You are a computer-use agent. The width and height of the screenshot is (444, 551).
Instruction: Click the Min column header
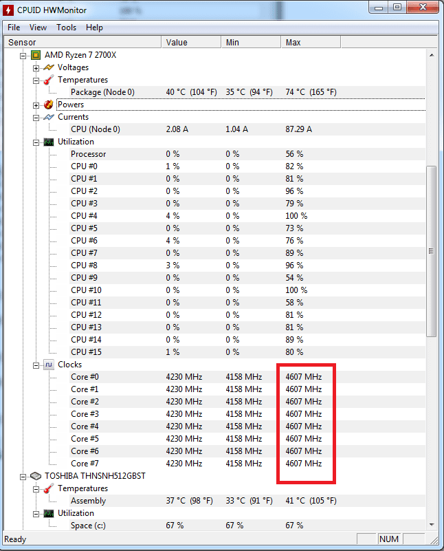tap(251, 42)
